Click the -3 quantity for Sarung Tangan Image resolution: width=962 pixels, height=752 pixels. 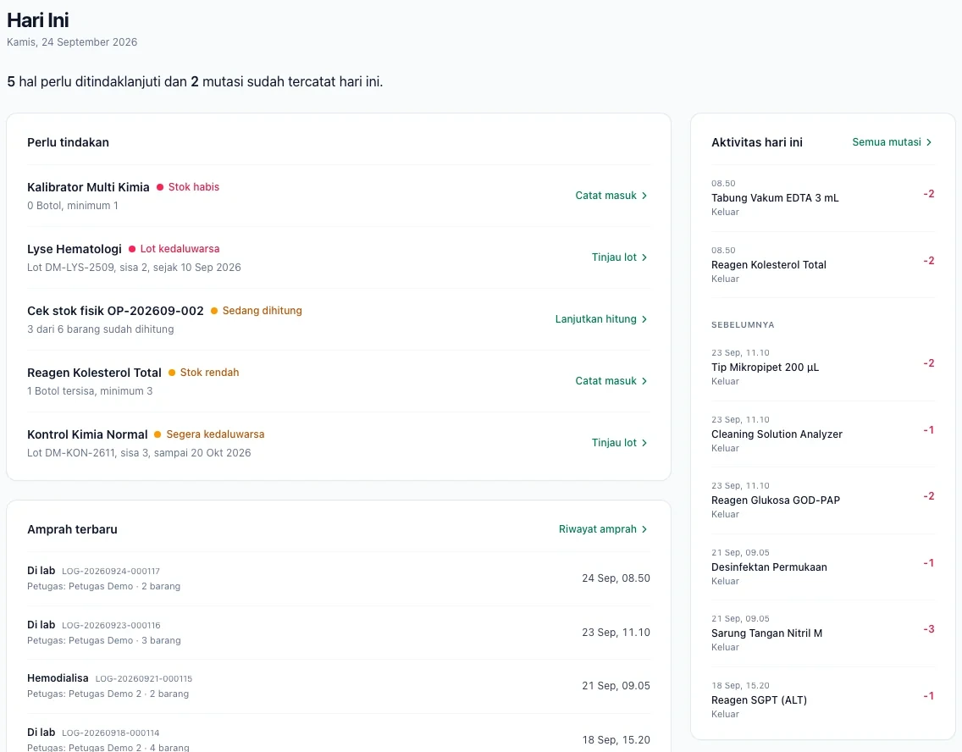point(929,629)
